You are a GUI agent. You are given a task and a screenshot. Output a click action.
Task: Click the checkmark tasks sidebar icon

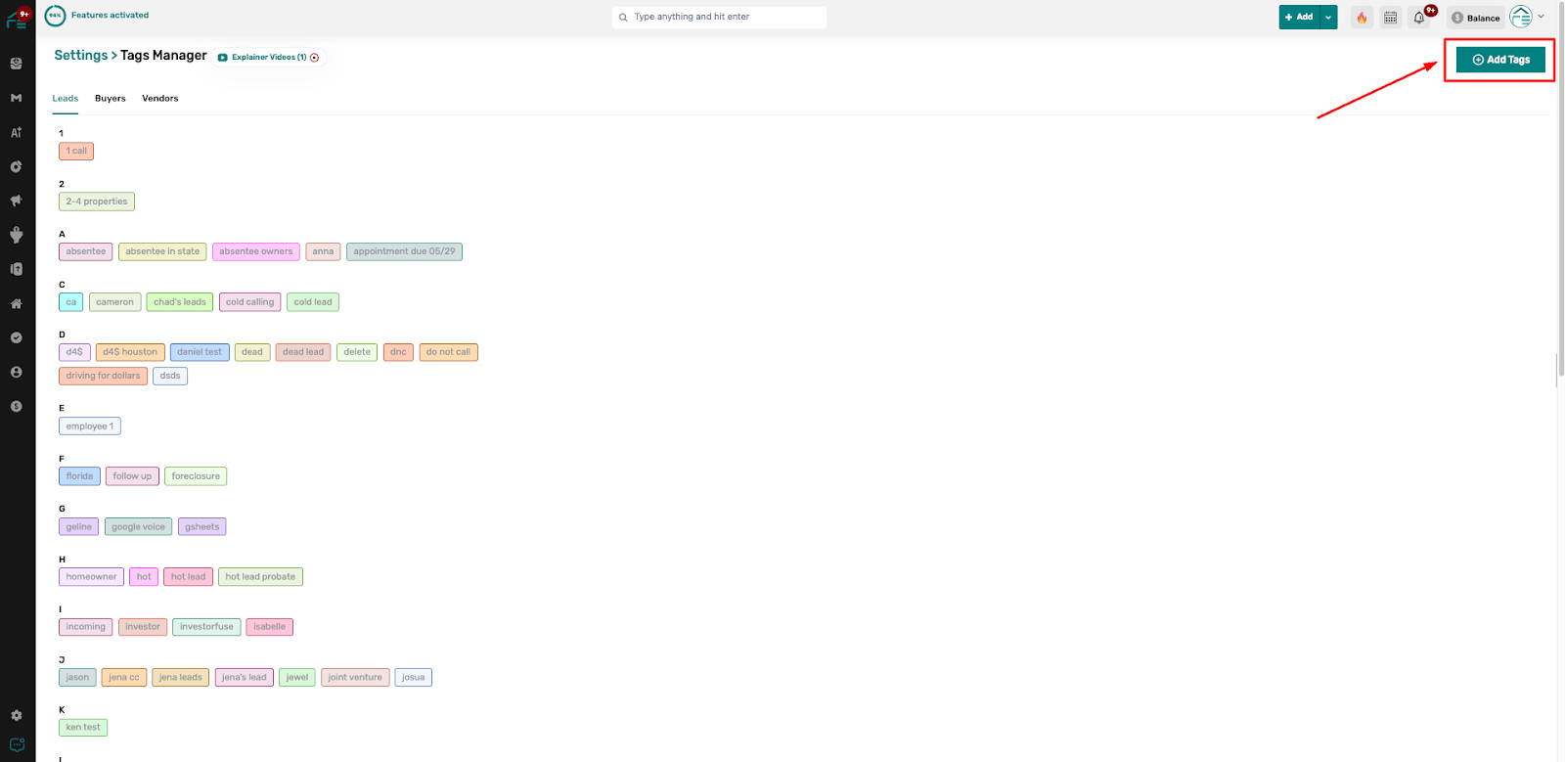click(16, 337)
